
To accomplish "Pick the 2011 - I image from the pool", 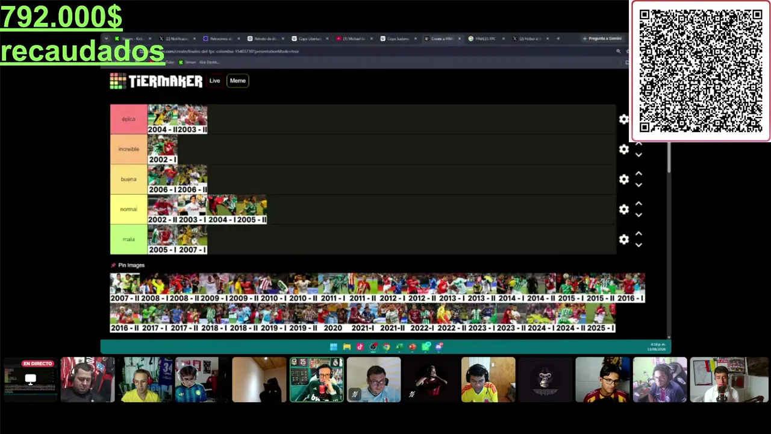I will click(x=332, y=288).
